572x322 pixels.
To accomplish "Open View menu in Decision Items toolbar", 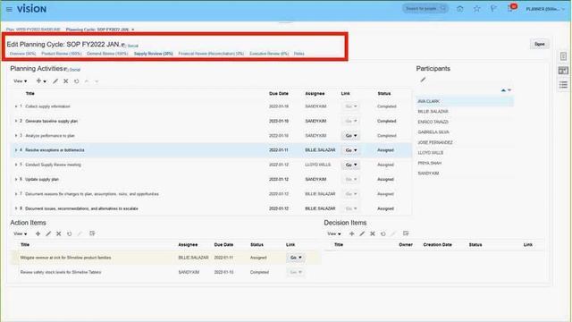I will (x=333, y=233).
